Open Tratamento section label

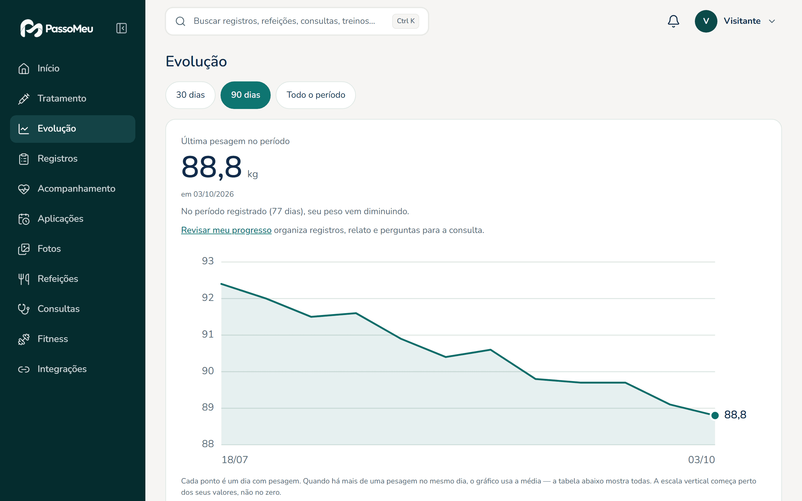tap(62, 98)
